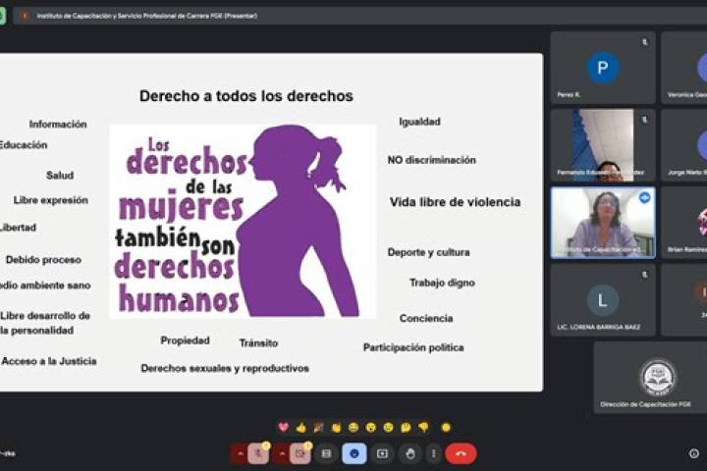Image resolution: width=707 pixels, height=471 pixels.
Task: Send the clapping hands reaction
Action: (x=336, y=428)
